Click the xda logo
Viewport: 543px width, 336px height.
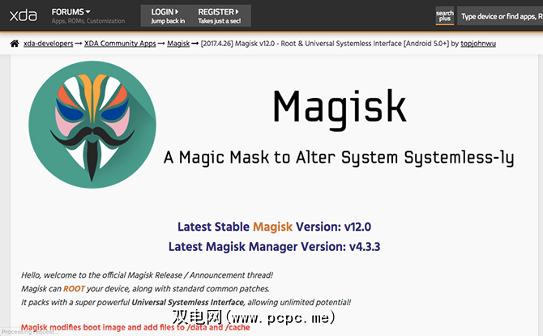(24, 15)
